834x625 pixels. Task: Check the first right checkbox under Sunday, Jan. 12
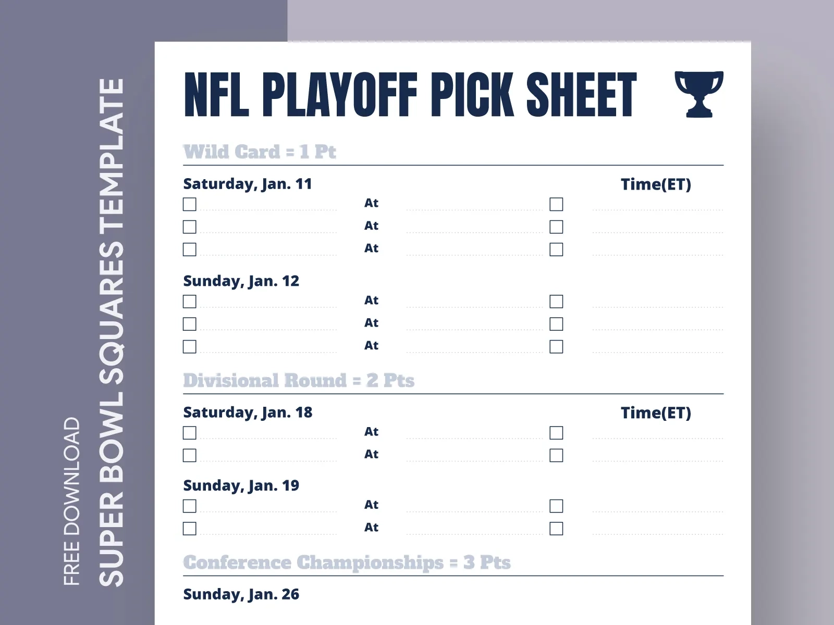[x=556, y=302]
